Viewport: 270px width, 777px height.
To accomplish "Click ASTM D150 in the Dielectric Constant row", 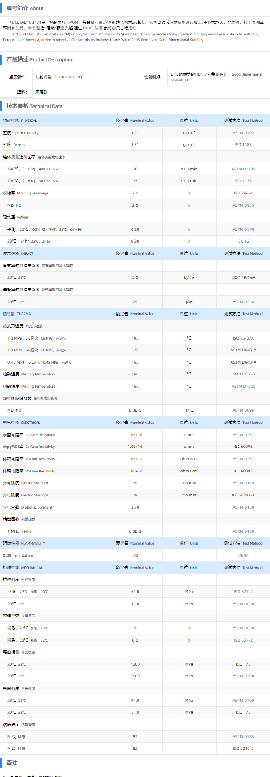I will [x=243, y=507].
